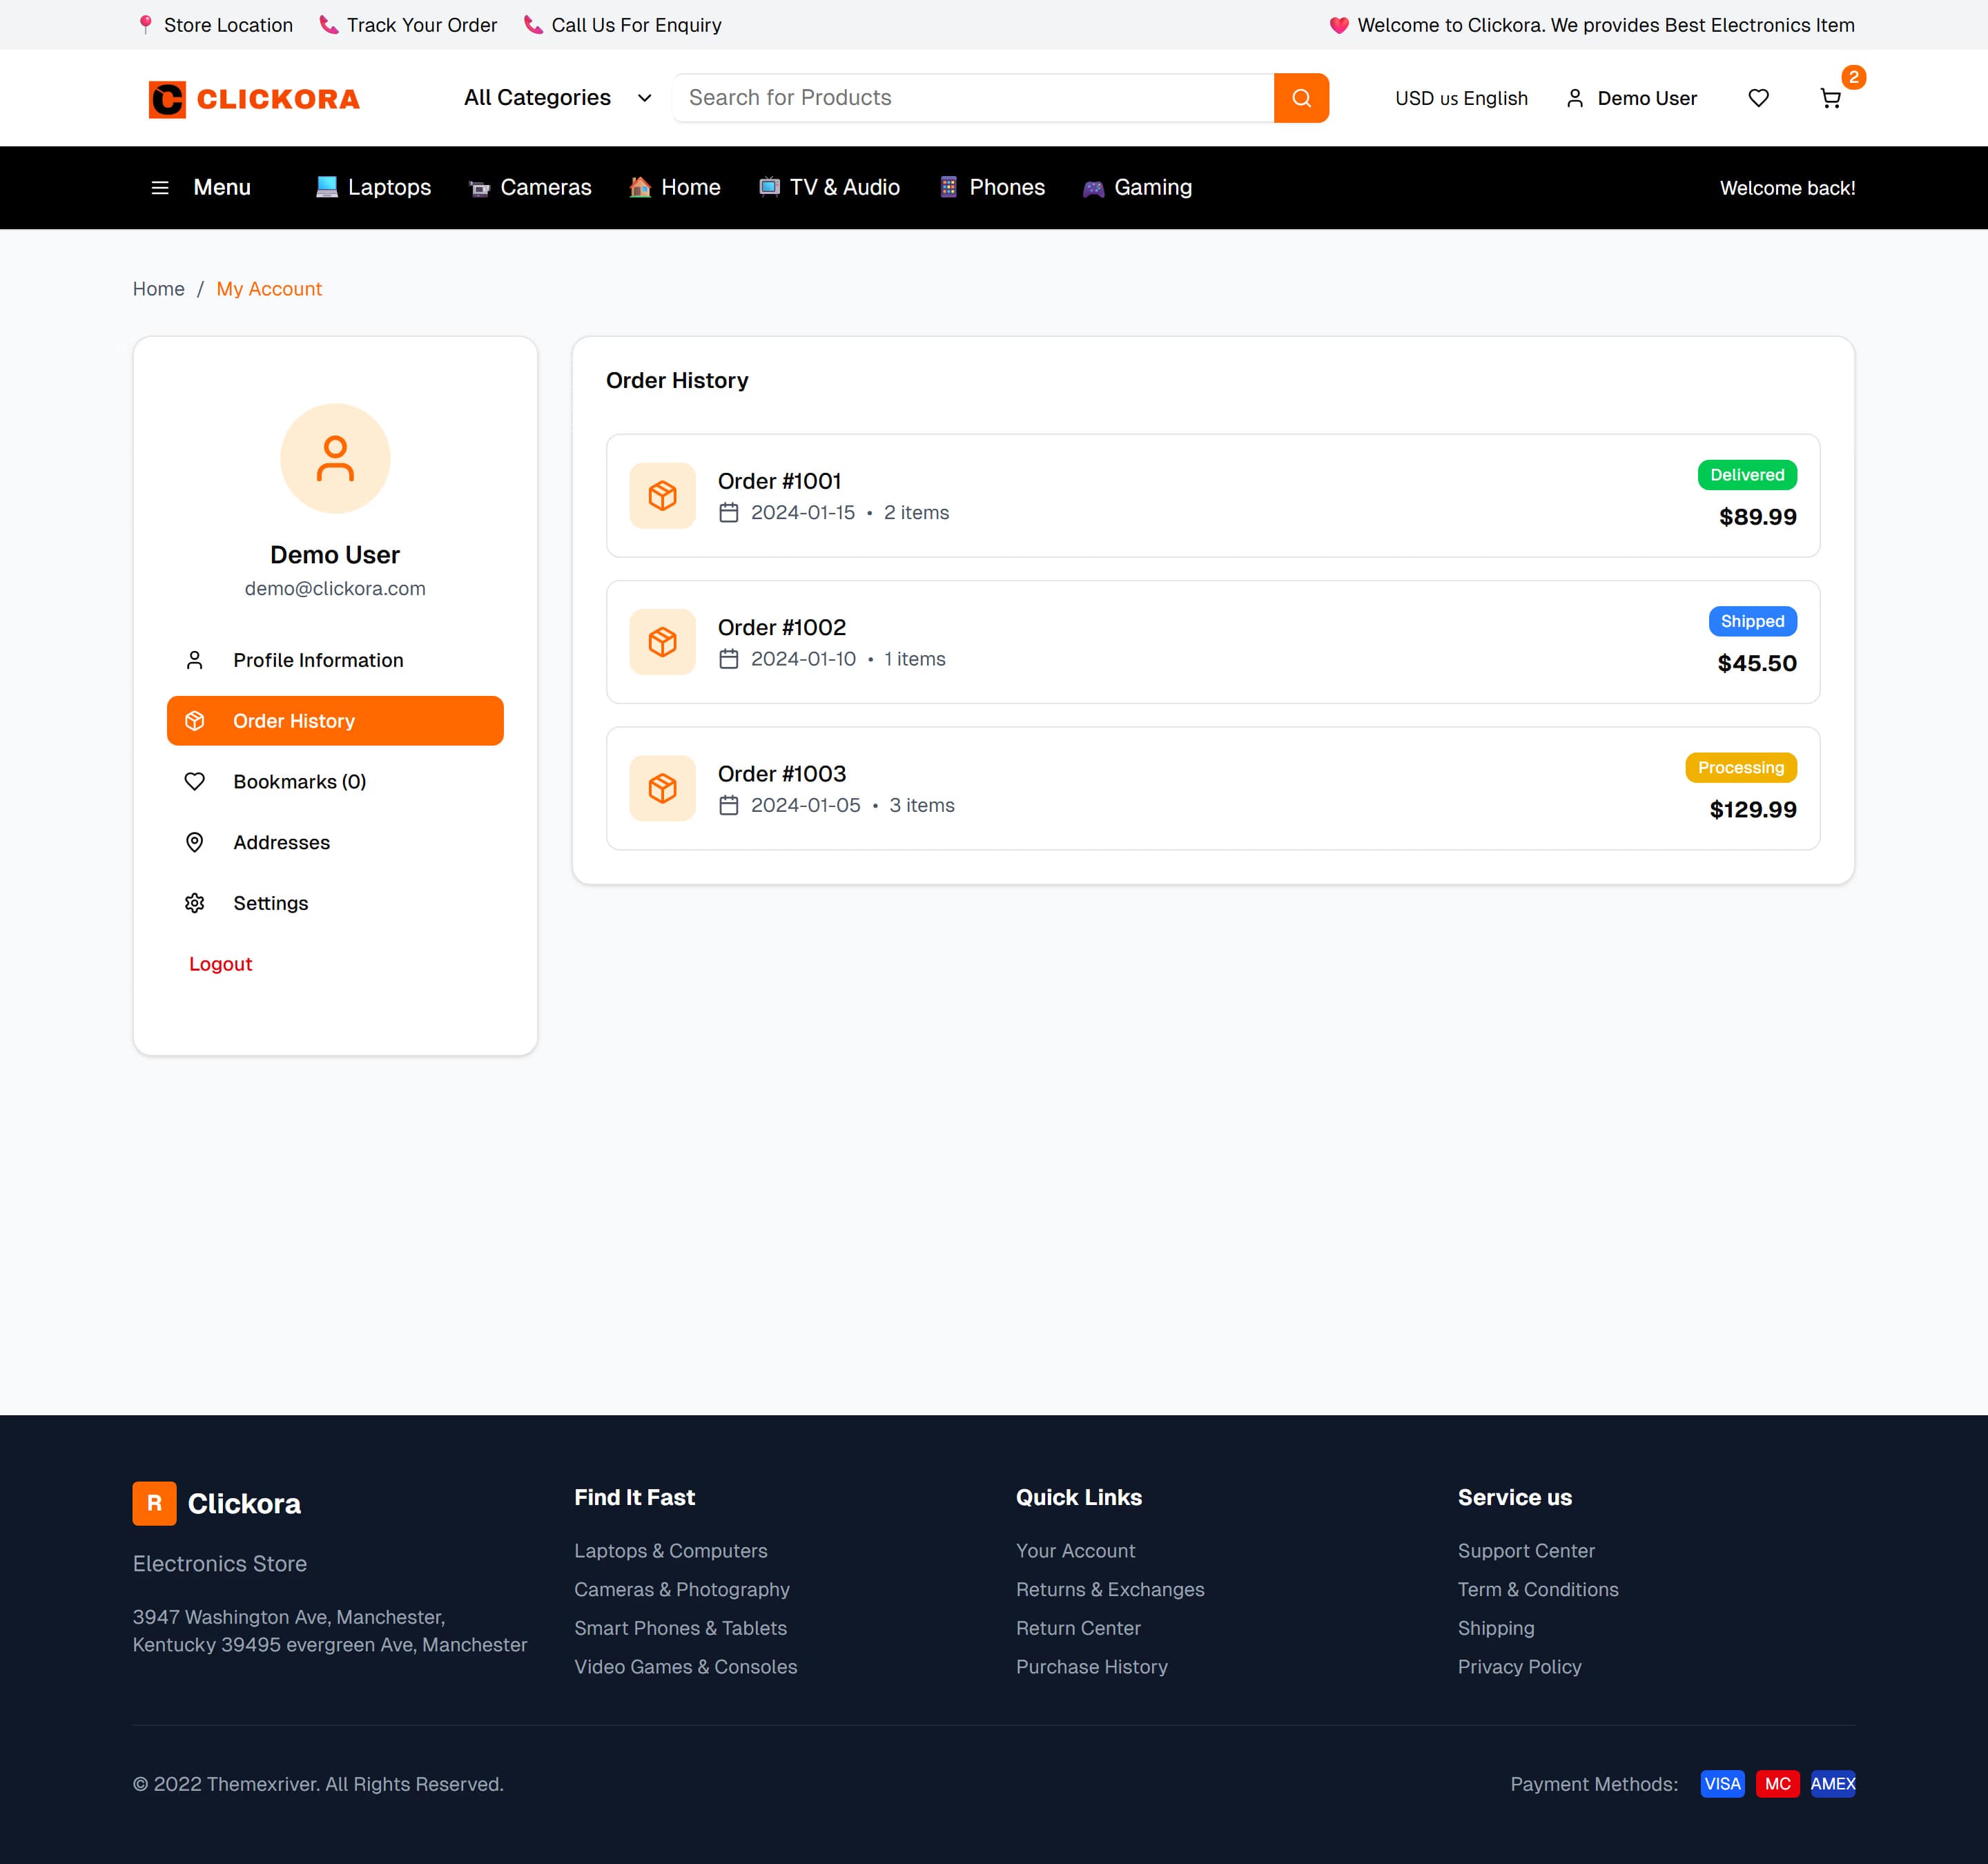Image resolution: width=1988 pixels, height=1864 pixels.
Task: Focus the Search for Products field
Action: coord(973,98)
